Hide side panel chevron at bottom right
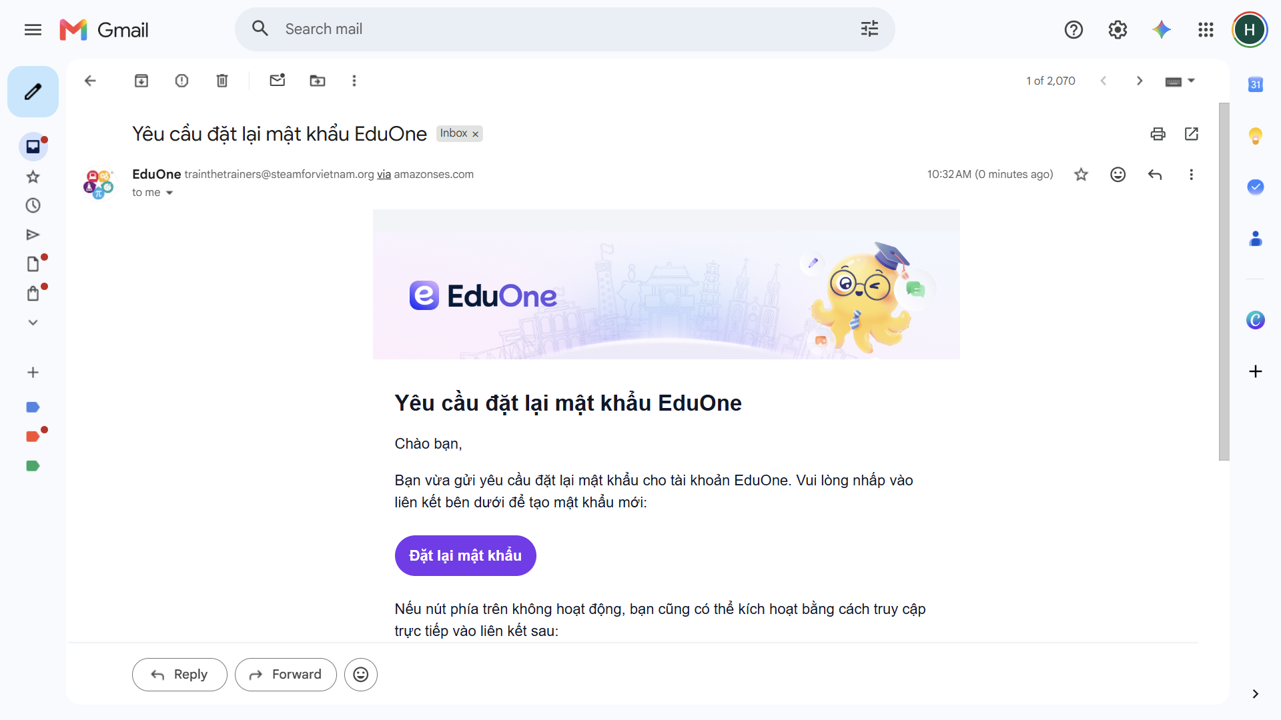 point(1256,694)
